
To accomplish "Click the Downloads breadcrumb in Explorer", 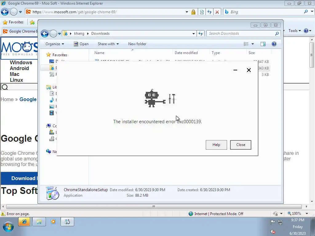I will coord(101,33).
